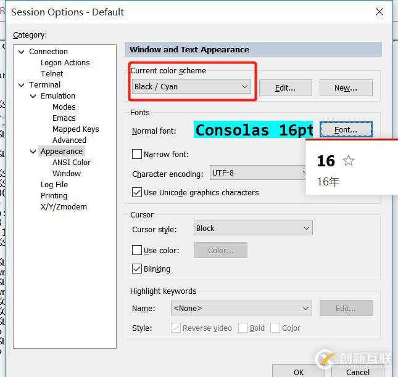Select Printing category

(x=54, y=196)
